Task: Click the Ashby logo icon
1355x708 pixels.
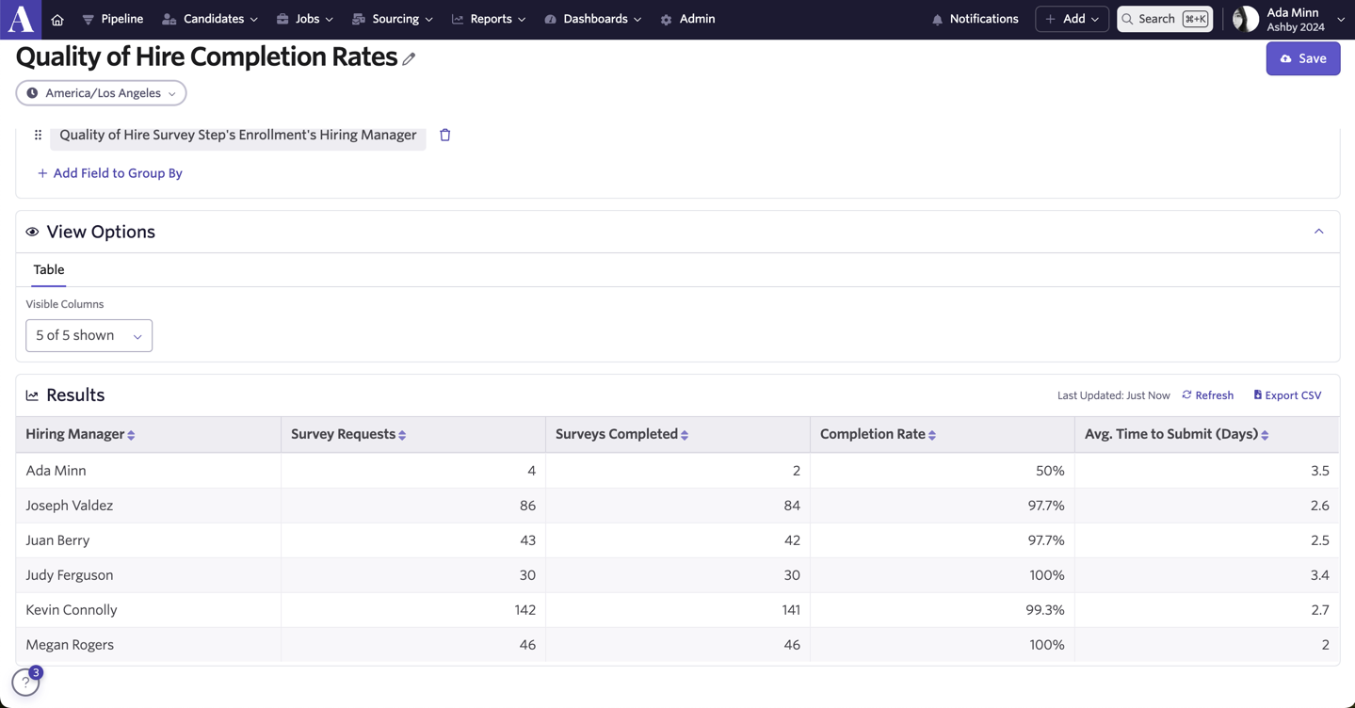Action: [21, 19]
